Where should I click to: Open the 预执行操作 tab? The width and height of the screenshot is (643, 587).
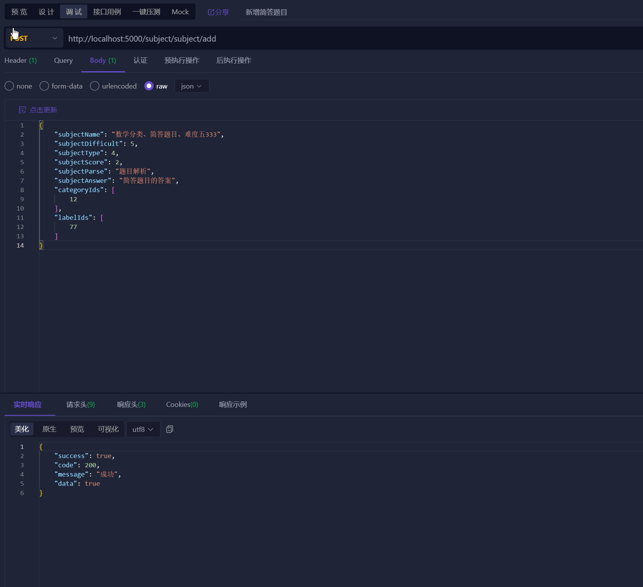(182, 60)
